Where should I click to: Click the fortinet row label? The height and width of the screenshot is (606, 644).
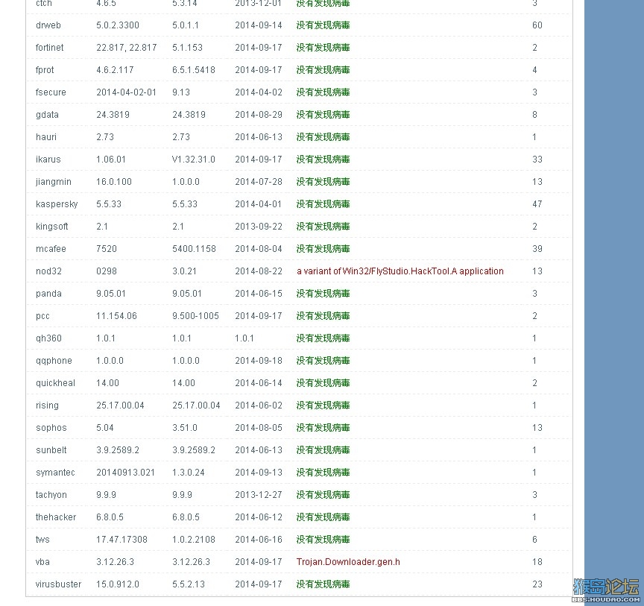point(49,48)
